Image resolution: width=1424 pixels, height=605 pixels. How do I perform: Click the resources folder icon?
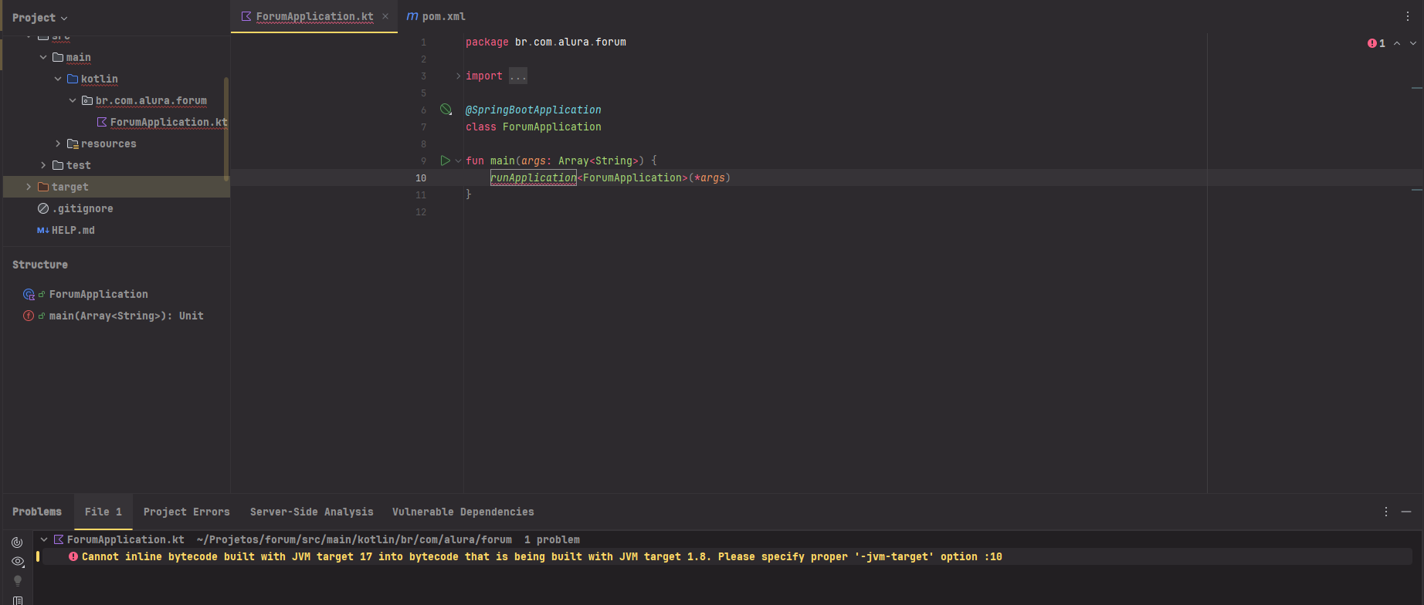(x=73, y=144)
